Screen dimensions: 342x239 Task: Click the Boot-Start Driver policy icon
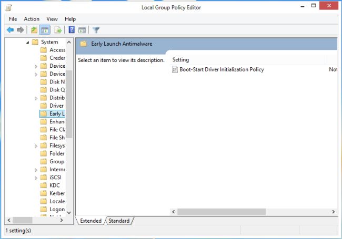click(175, 69)
